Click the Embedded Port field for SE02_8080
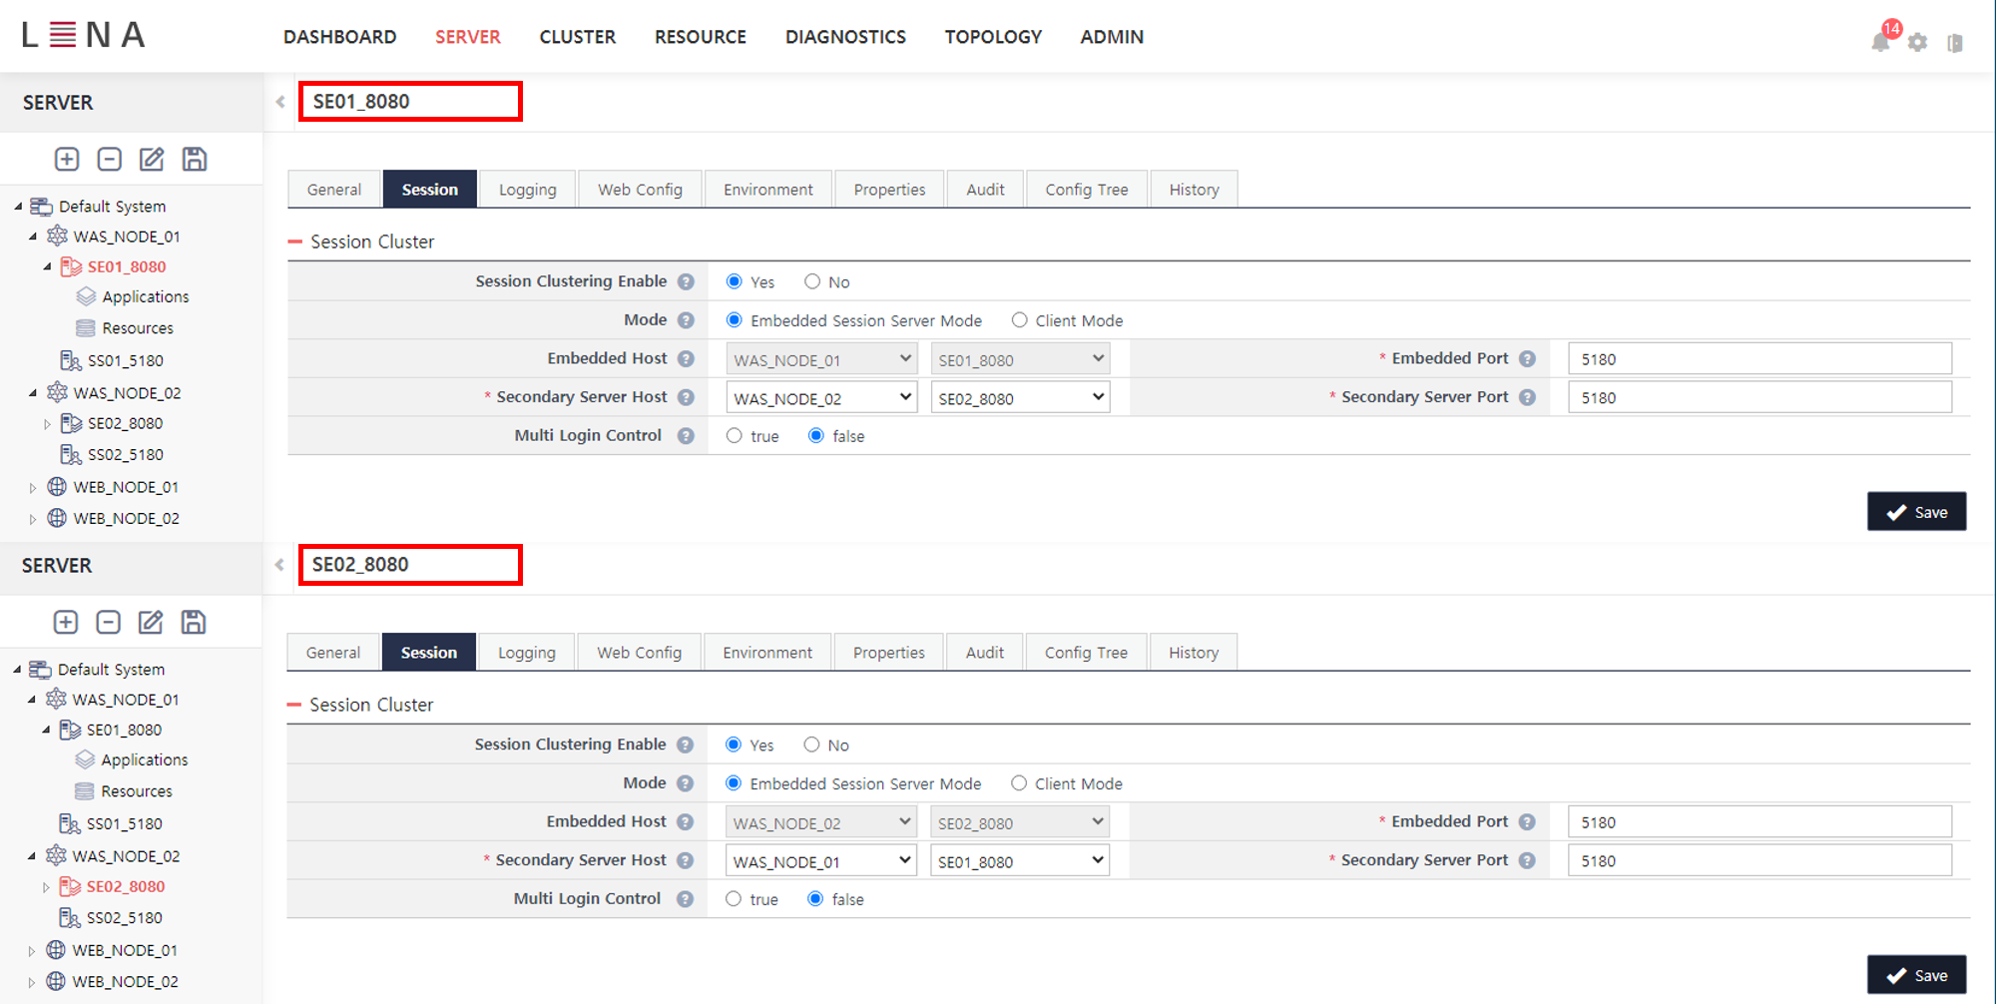Image resolution: width=1996 pixels, height=1004 pixels. pyautogui.click(x=1758, y=822)
